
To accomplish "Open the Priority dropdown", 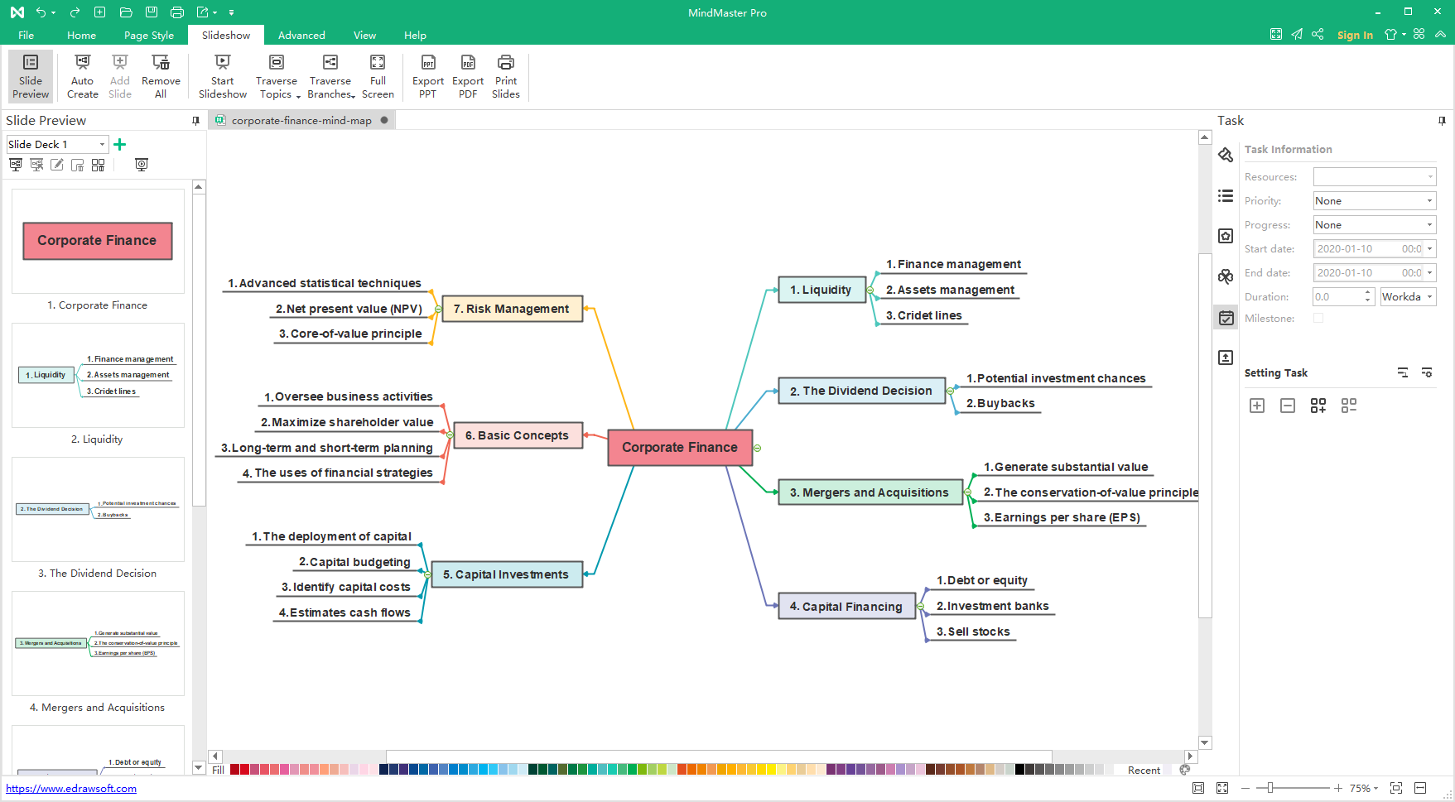I will click(x=1374, y=201).
